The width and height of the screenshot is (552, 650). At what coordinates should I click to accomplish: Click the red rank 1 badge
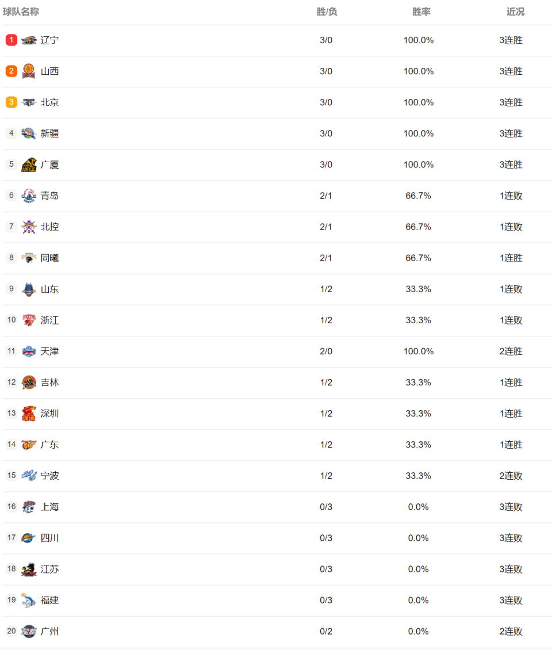tap(11, 40)
